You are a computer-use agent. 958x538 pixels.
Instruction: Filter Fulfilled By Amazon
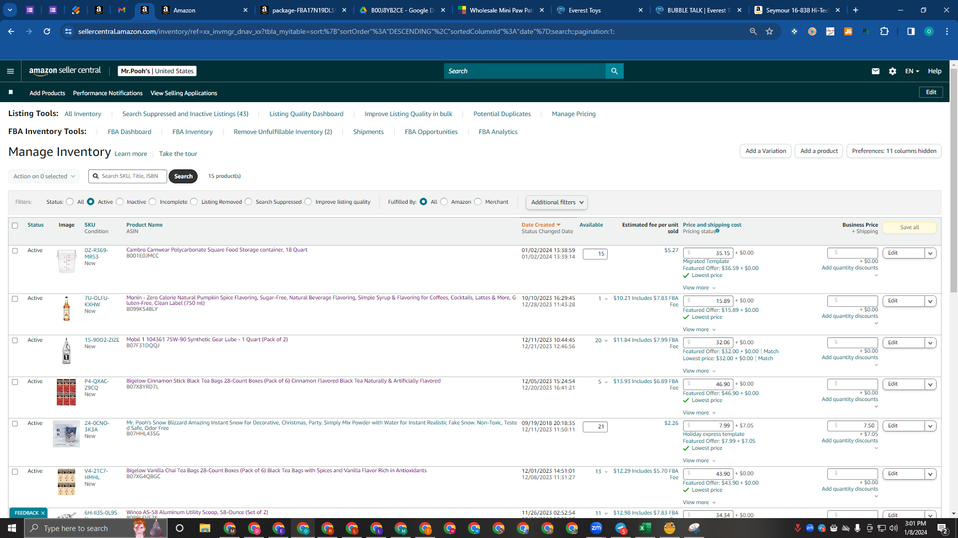(x=444, y=202)
